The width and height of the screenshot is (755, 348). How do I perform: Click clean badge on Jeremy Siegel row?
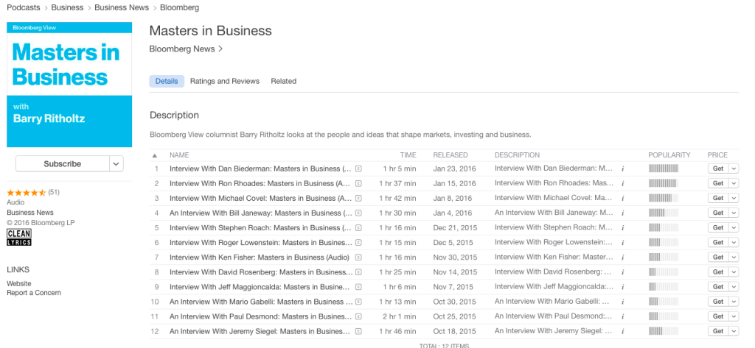[x=359, y=332]
